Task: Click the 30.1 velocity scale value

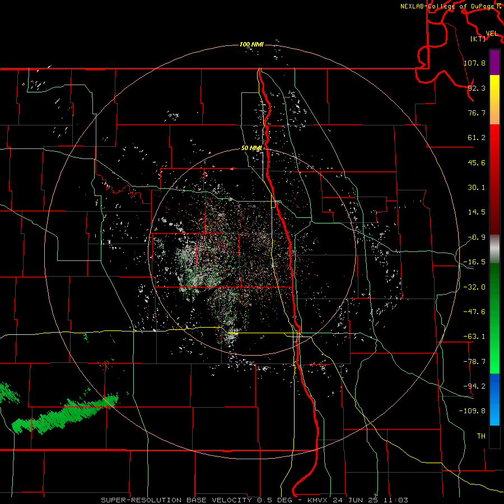Action: click(477, 188)
